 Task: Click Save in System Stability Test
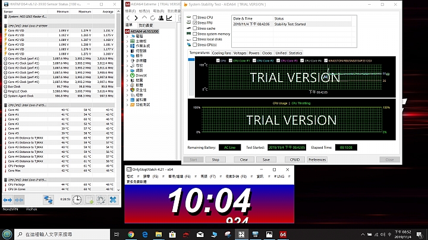click(266, 160)
